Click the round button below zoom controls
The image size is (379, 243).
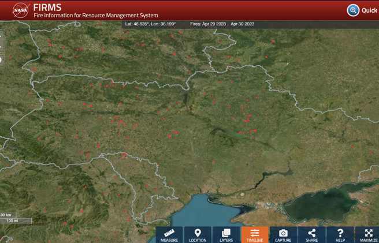(2, 61)
